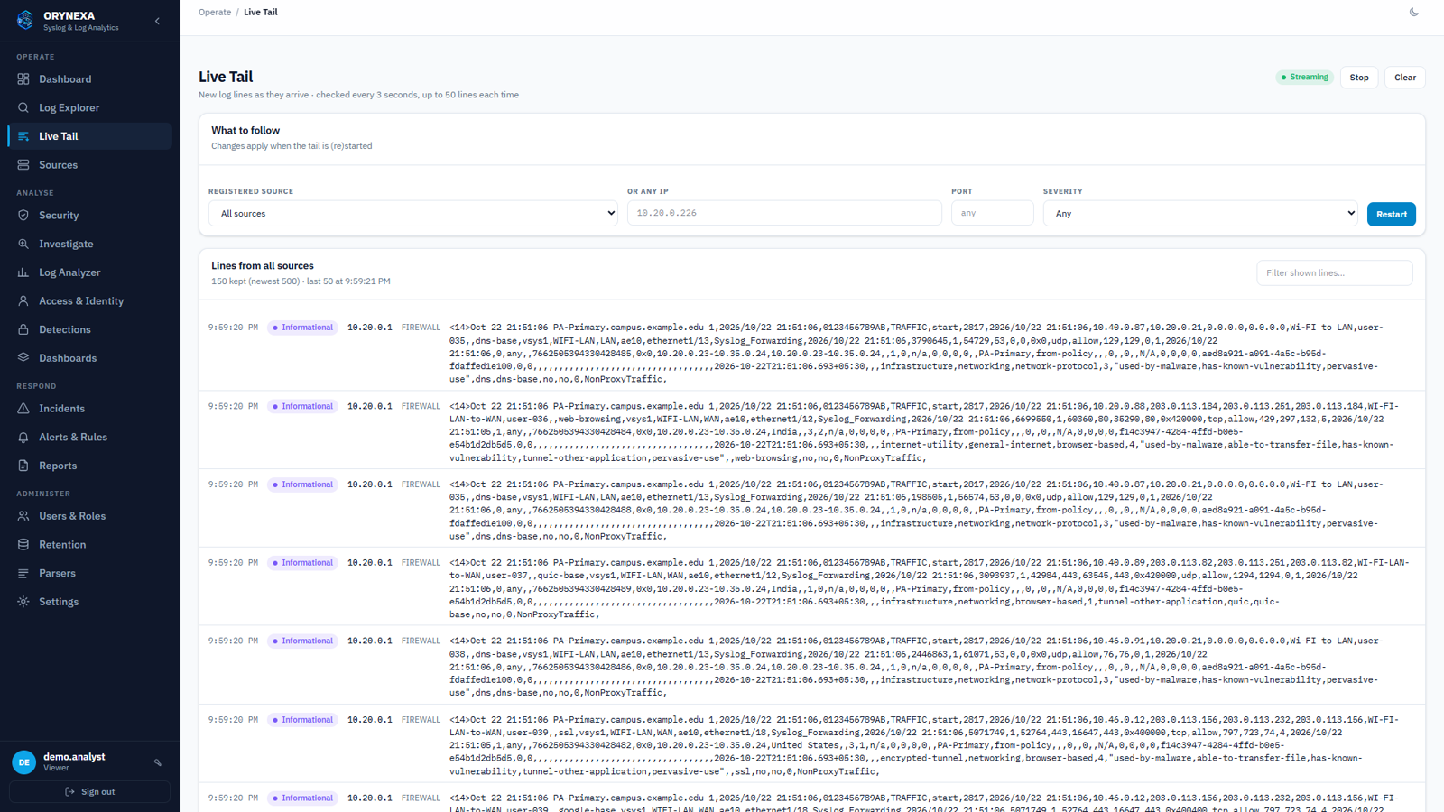Focus the Port input field

coord(992,213)
